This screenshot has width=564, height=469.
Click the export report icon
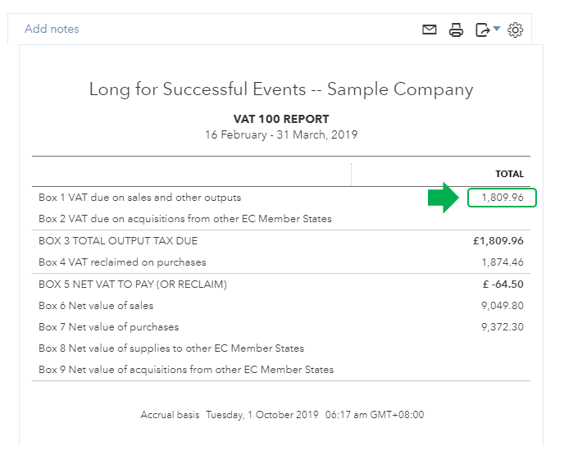point(483,30)
